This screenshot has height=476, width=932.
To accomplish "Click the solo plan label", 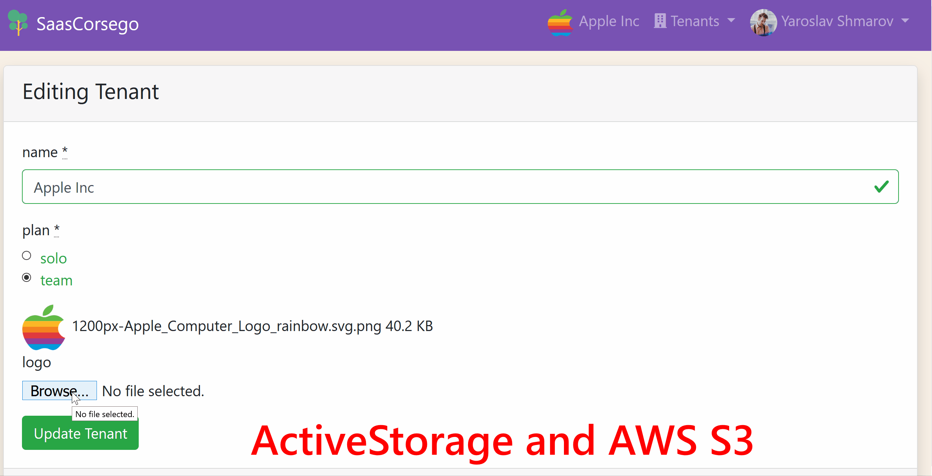I will click(54, 259).
